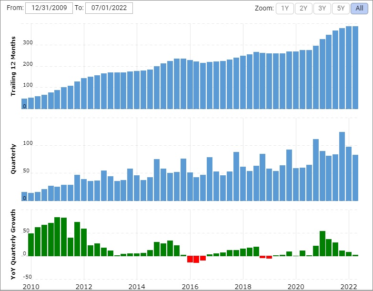Viewport: 373px width, 291px height.
Task: Click the 2016 x-axis label
Action: [x=190, y=287]
